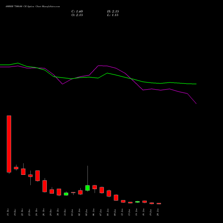Select the 05 Jan date label
The width and height of the screenshot is (223, 223).
pos(87,212)
